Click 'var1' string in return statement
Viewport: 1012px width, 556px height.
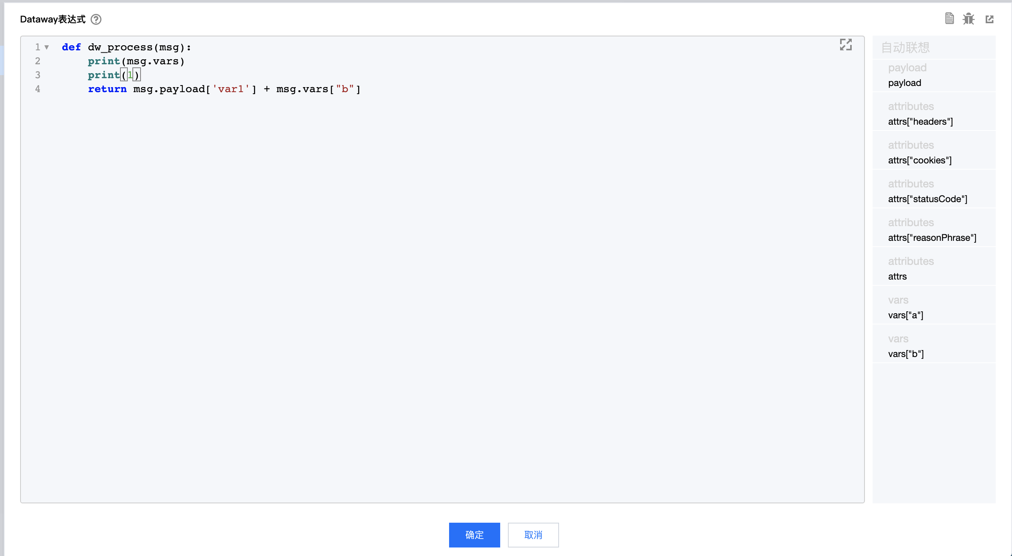click(231, 89)
